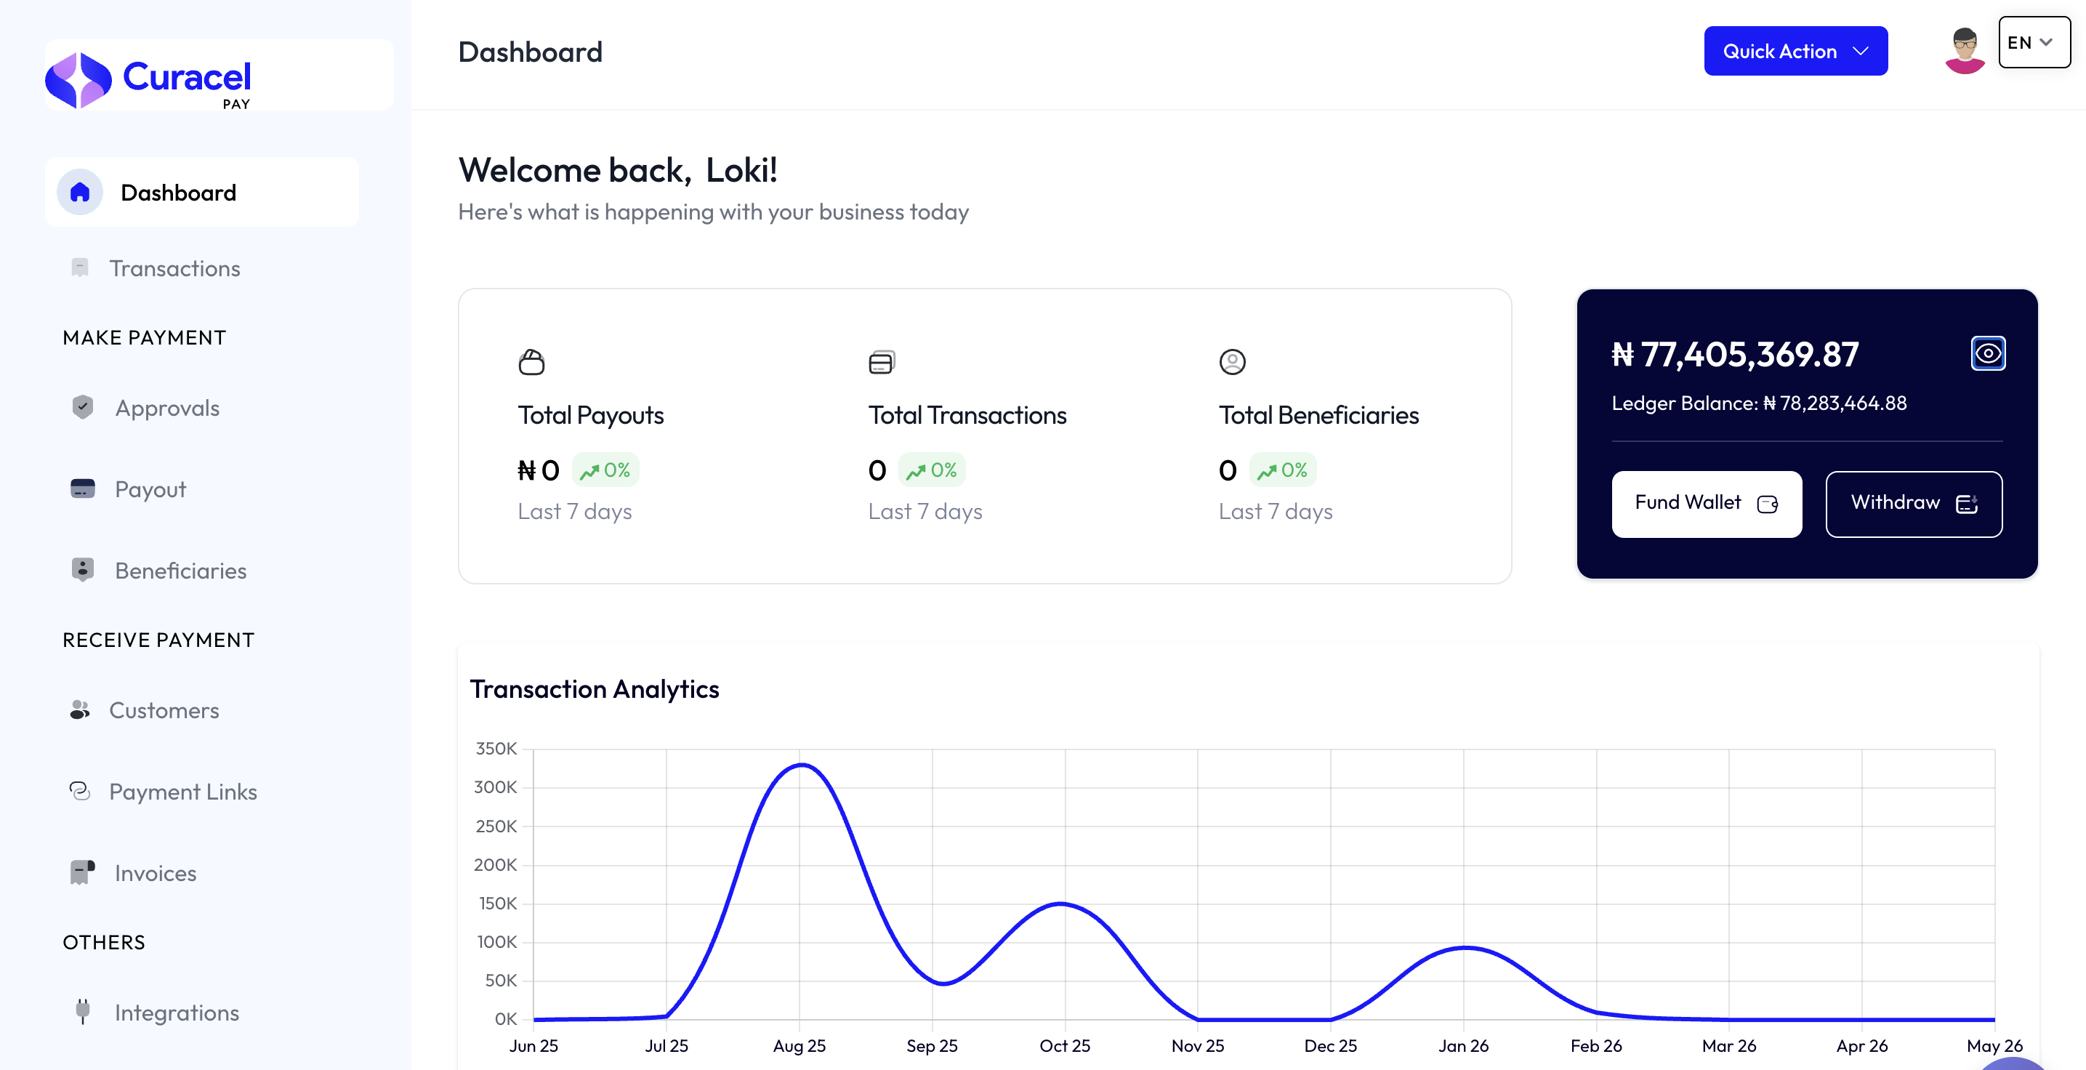Click the Curacel Pay logo
2086x1070 pixels.
coord(148,80)
